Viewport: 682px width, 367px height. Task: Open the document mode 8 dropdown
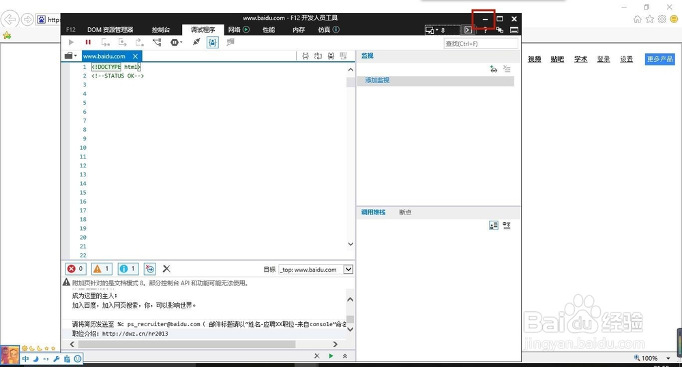coord(442,30)
